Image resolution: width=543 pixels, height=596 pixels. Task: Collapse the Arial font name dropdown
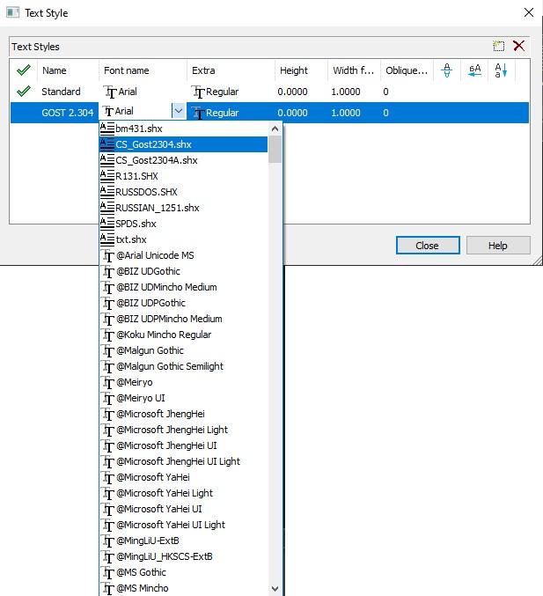tap(179, 113)
